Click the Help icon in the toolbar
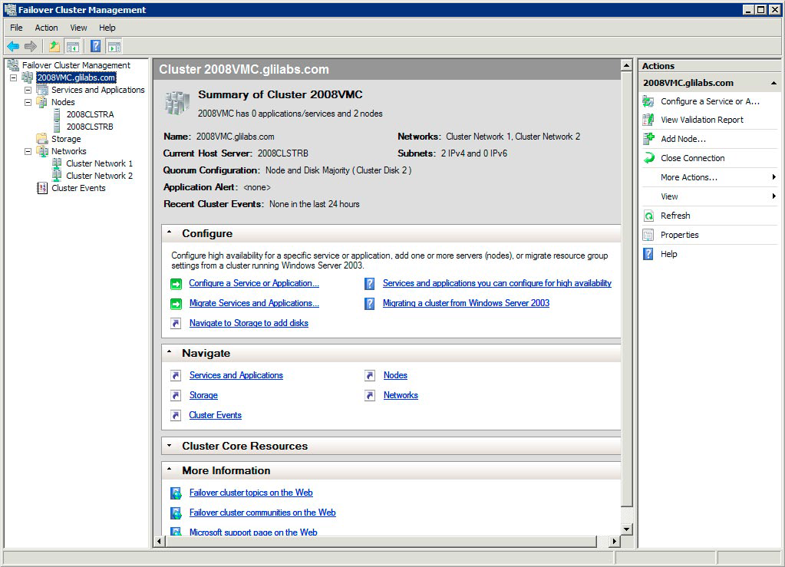This screenshot has width=785, height=567. (94, 45)
